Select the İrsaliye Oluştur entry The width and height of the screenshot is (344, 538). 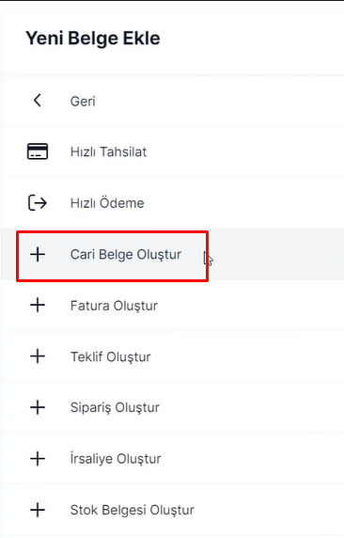point(116,458)
